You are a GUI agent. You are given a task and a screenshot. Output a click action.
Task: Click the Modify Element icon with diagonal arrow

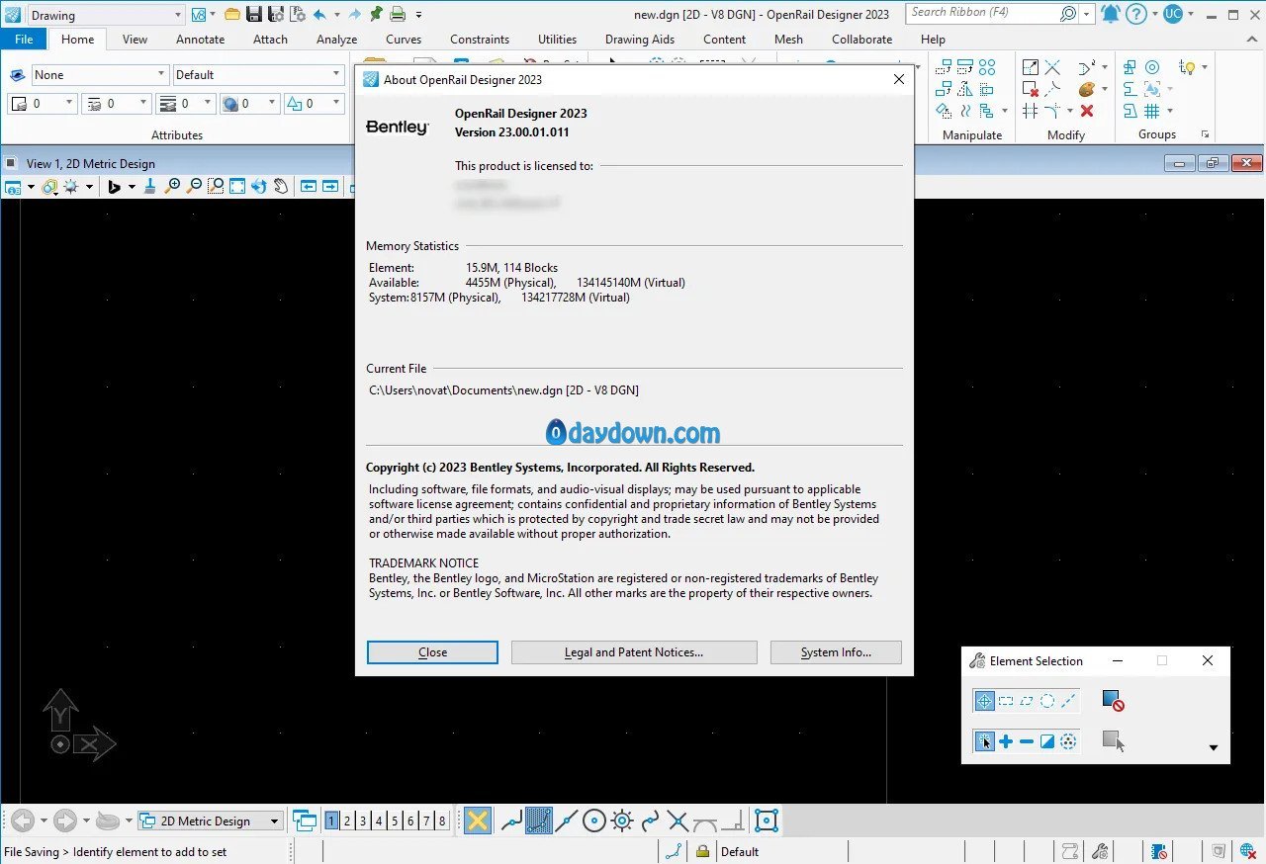(x=1031, y=67)
